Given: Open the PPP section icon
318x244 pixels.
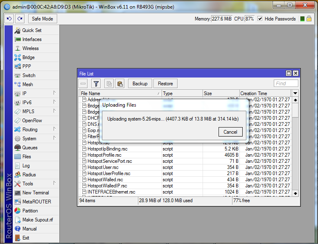Looking at the screenshot, I should click(x=18, y=66).
